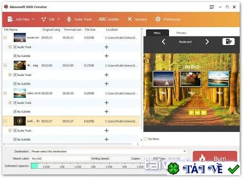
Task: Click the Remove toolbar label
Action: click(141, 19)
